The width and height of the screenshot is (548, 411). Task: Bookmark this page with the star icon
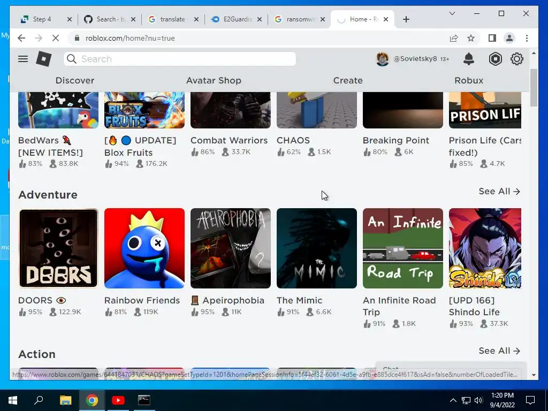click(471, 38)
